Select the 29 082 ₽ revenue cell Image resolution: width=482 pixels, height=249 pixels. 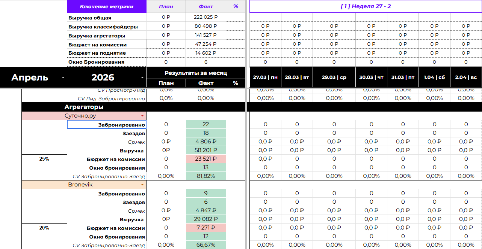tap(206, 219)
